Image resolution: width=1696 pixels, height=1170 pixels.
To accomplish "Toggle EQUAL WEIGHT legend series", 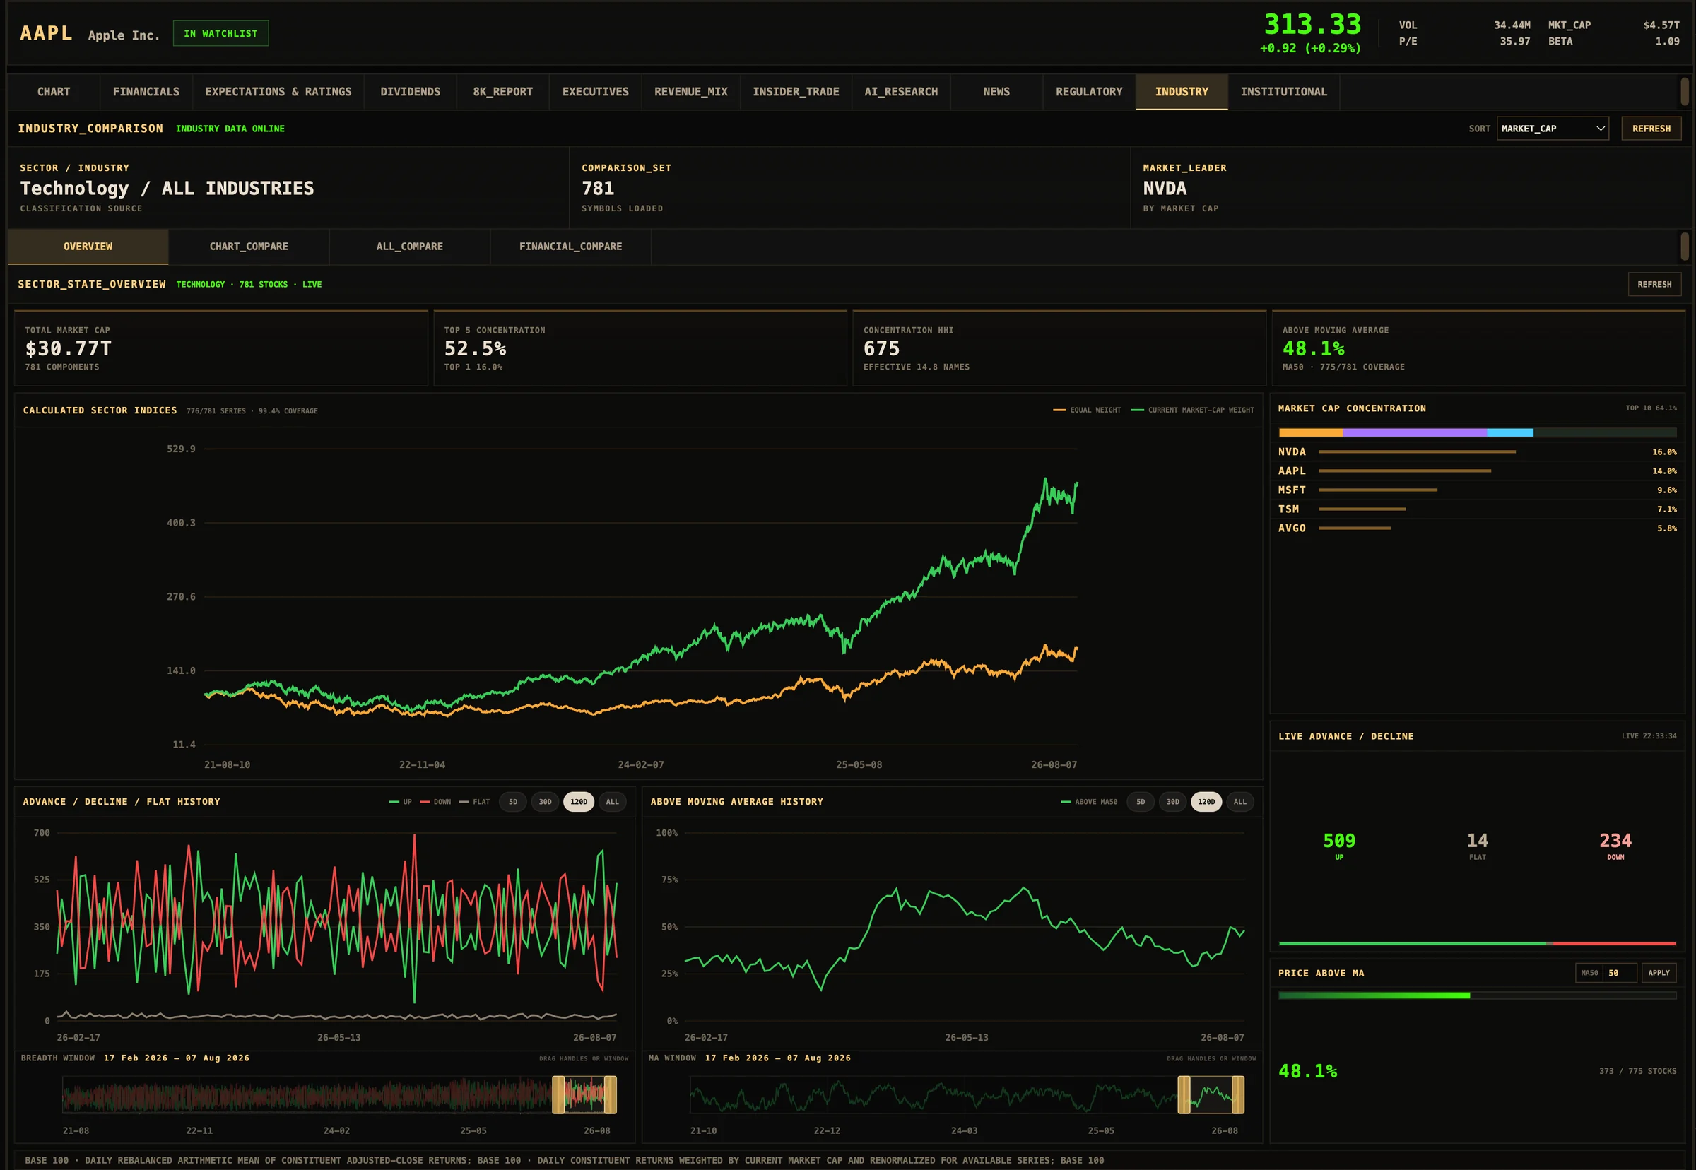I will [x=1087, y=410].
